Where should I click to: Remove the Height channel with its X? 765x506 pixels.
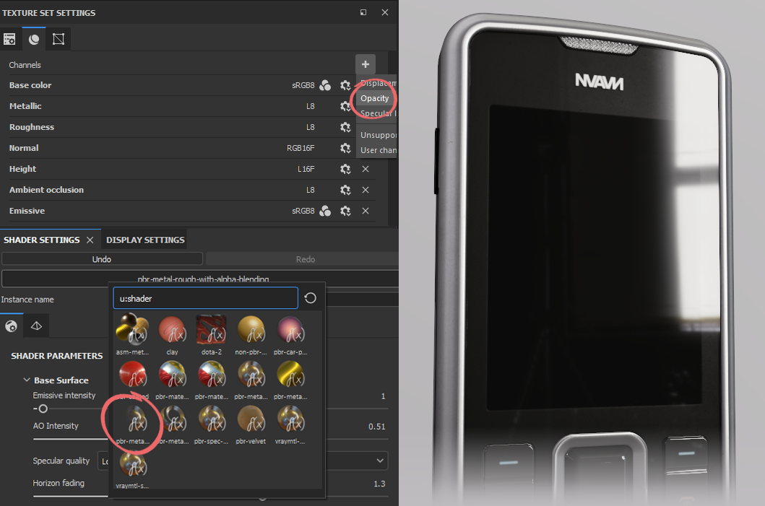click(x=366, y=169)
